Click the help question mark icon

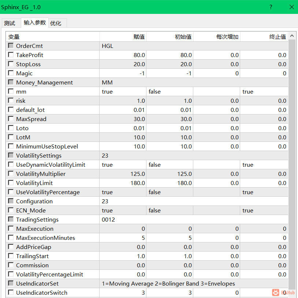click(271, 7)
